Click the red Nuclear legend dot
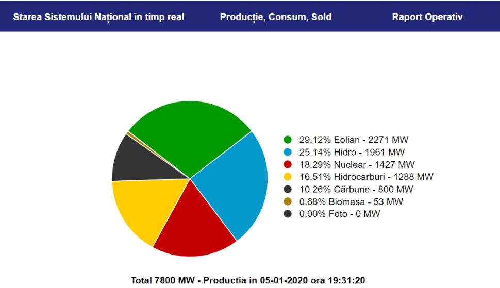This screenshot has width=500, height=288. tap(288, 164)
